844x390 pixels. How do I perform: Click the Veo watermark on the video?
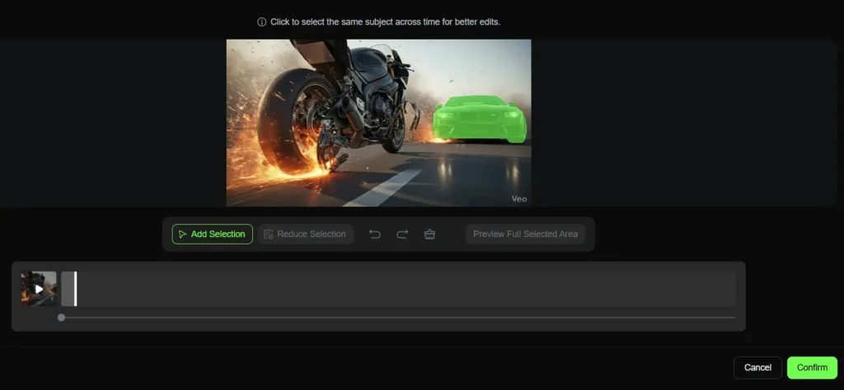click(518, 198)
